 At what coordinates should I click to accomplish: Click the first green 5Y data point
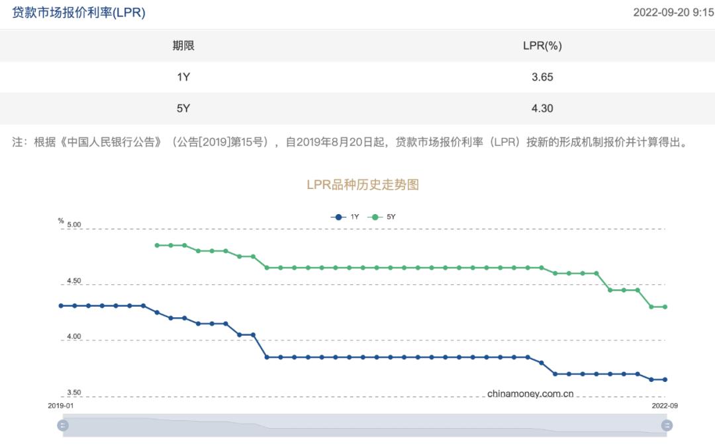tap(157, 245)
